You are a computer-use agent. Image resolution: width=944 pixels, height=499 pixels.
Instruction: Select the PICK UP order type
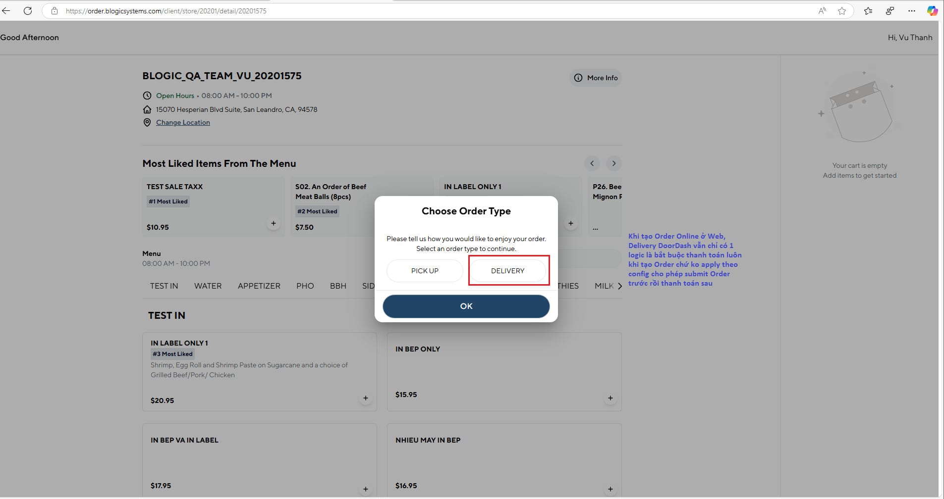(425, 271)
